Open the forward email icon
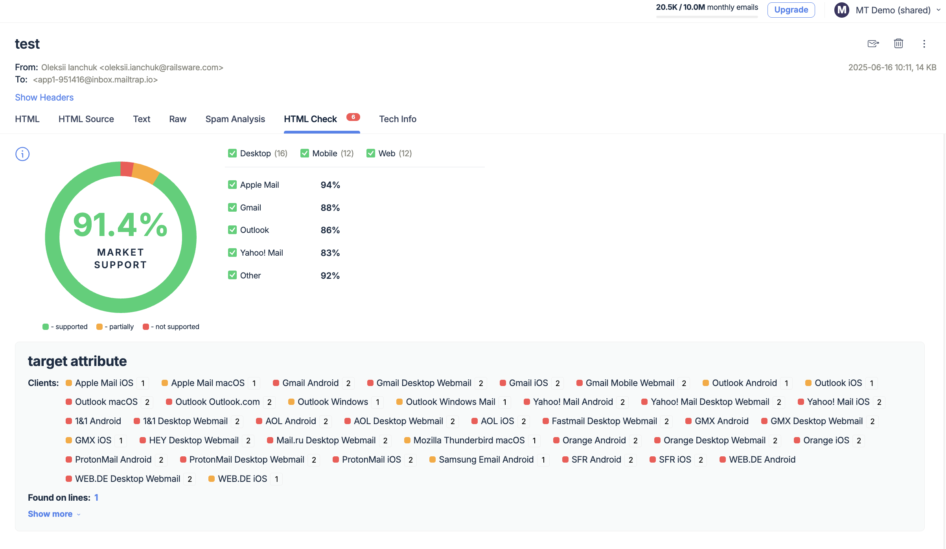The width and height of the screenshot is (946, 549). pyautogui.click(x=873, y=44)
